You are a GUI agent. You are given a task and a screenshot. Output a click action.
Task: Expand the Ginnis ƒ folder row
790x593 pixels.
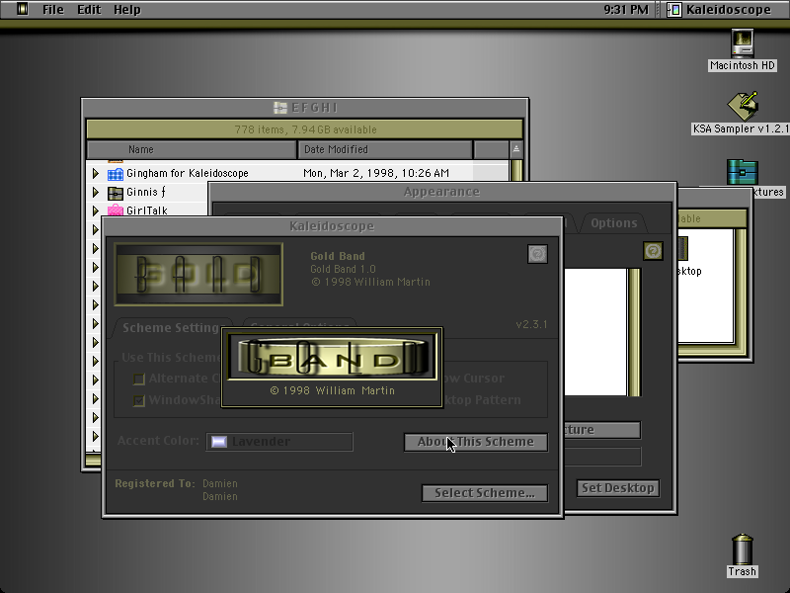point(96,192)
